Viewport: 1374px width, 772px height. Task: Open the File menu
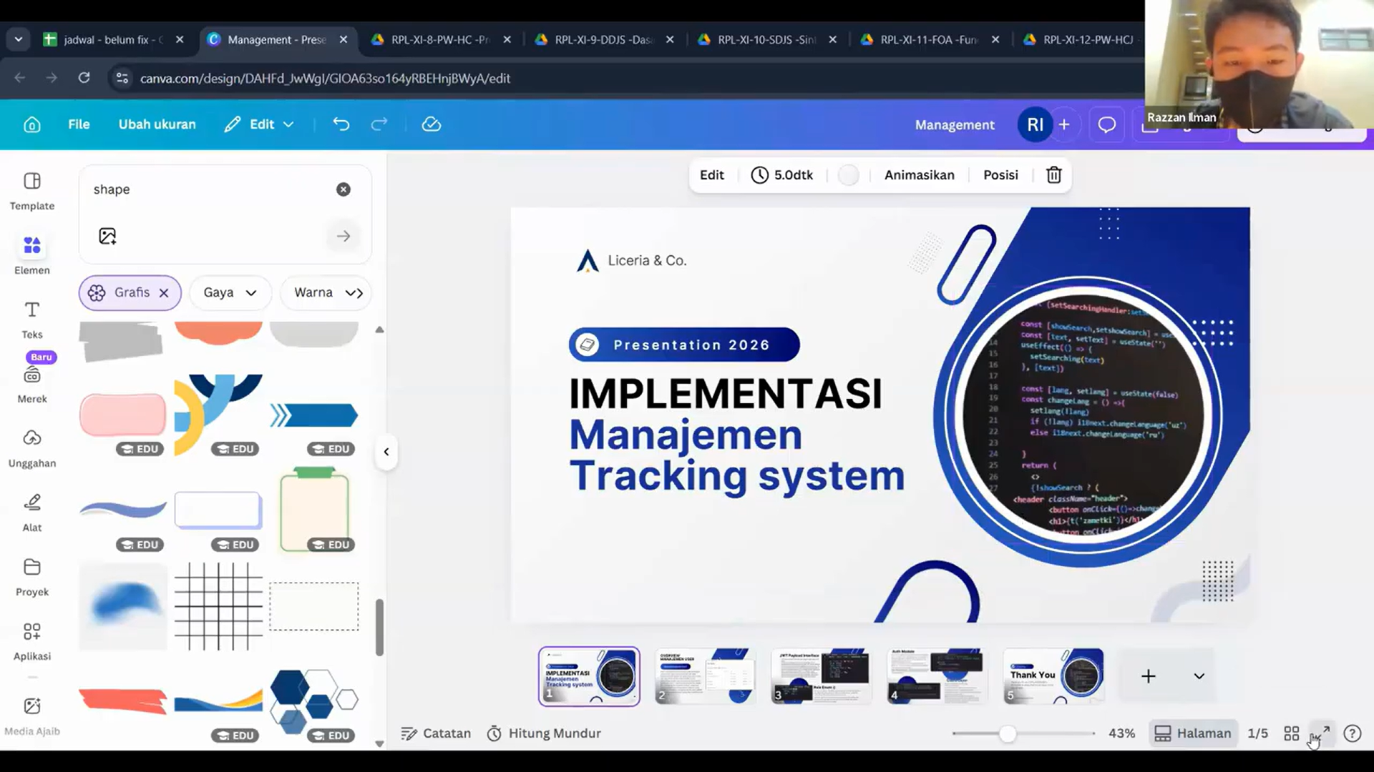[x=79, y=124]
